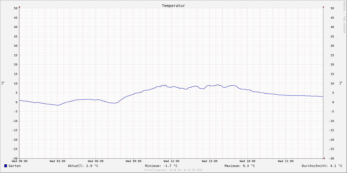This screenshot has width=347, height=173.
Task: Click the left °C axis unit label
Action: tap(3, 83)
